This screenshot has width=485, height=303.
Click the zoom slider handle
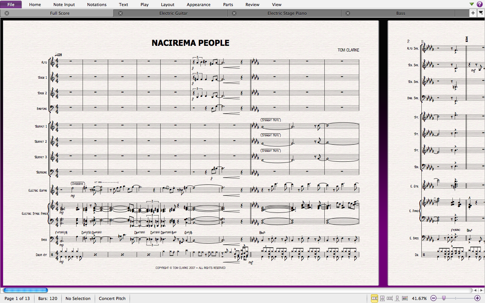click(444, 298)
